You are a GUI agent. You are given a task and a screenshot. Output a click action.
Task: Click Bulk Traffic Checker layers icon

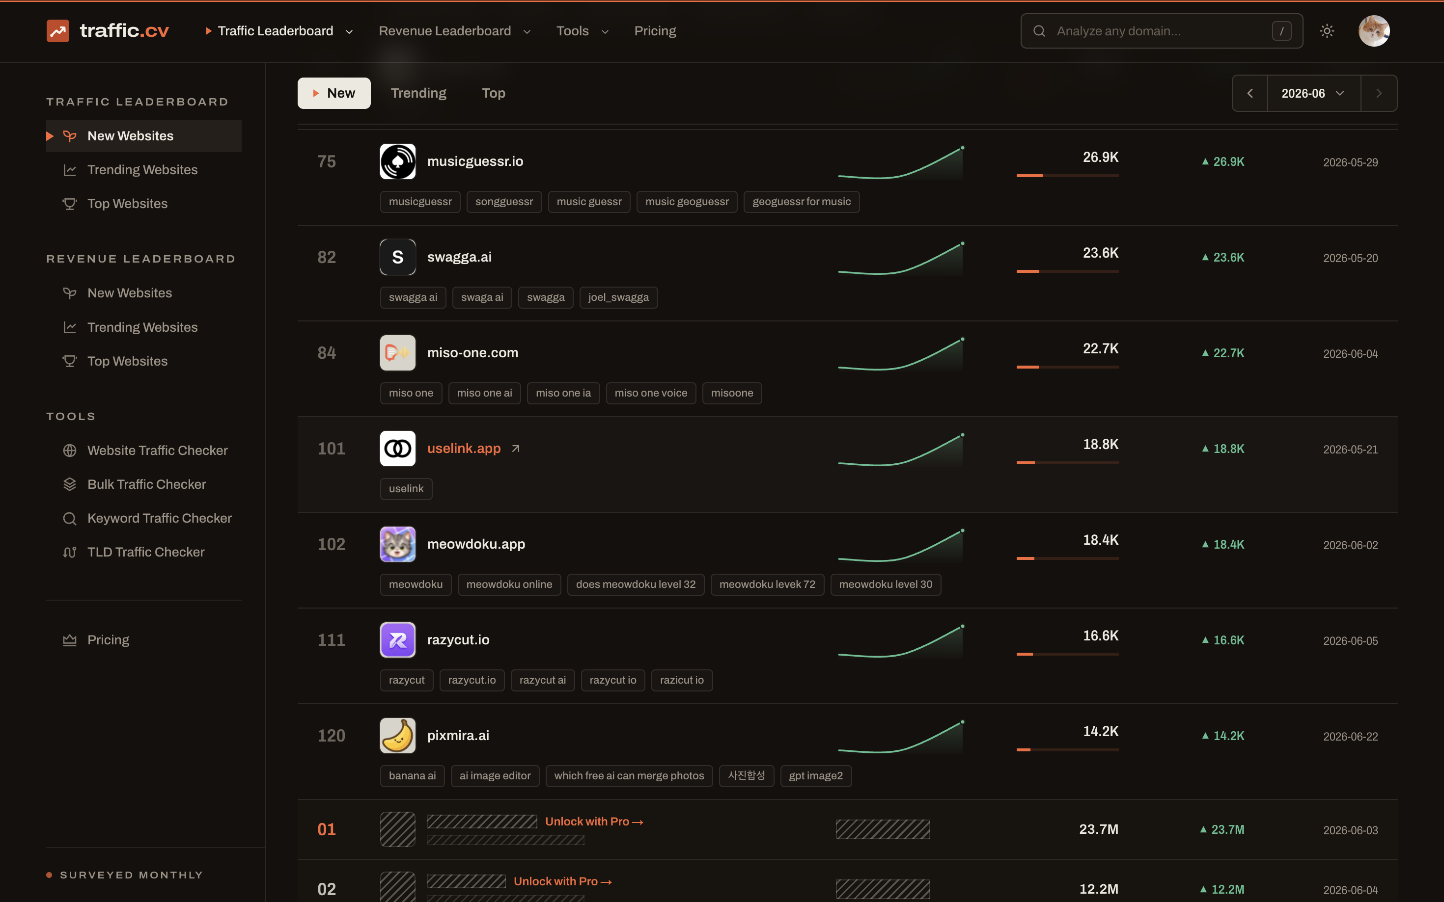(70, 484)
